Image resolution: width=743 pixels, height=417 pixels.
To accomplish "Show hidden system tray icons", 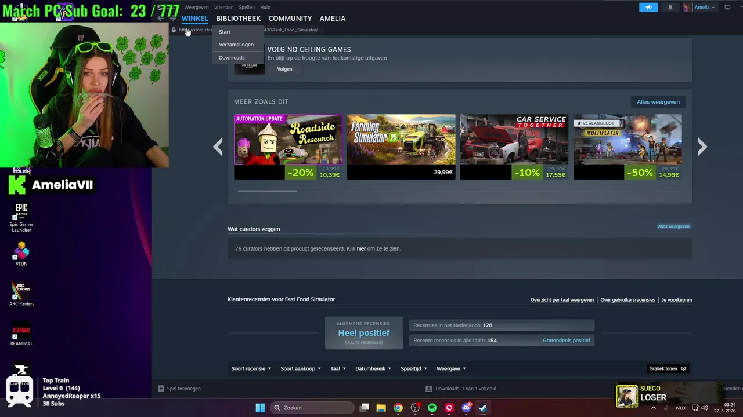I will [654, 408].
